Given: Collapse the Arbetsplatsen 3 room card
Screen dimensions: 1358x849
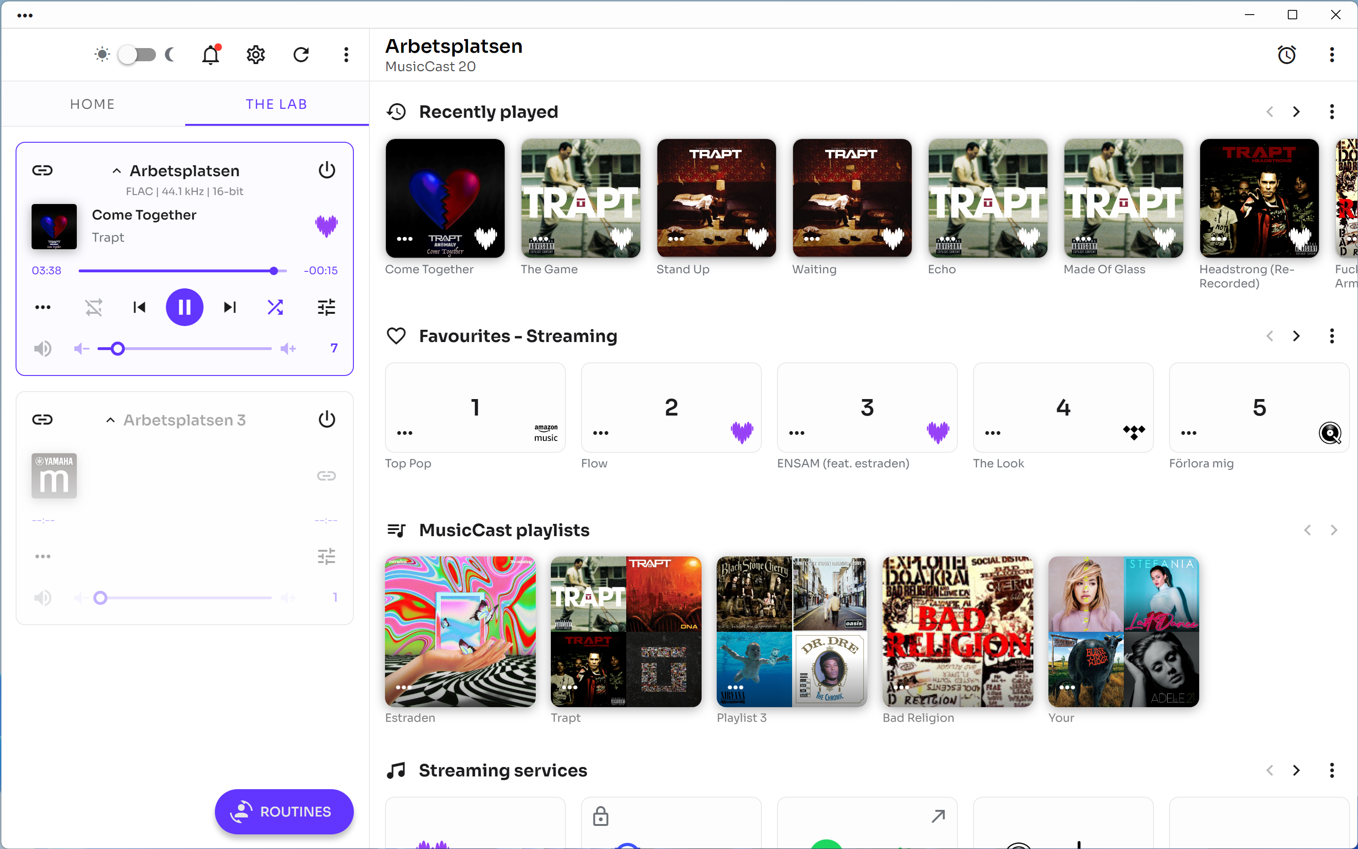Looking at the screenshot, I should [110, 420].
